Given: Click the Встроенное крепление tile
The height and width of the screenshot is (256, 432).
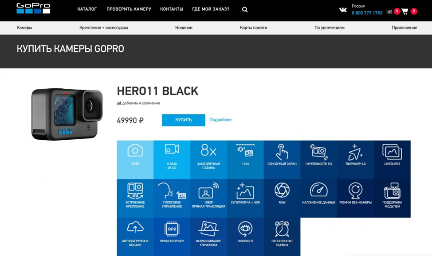Looking at the screenshot, I should pos(135,199).
